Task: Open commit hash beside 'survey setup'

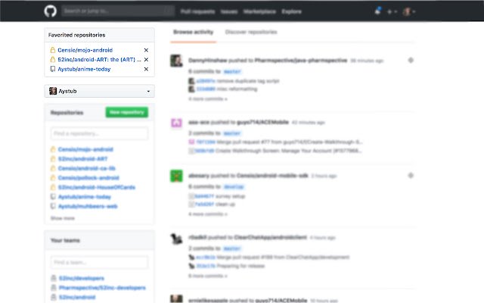Action: click(204, 196)
